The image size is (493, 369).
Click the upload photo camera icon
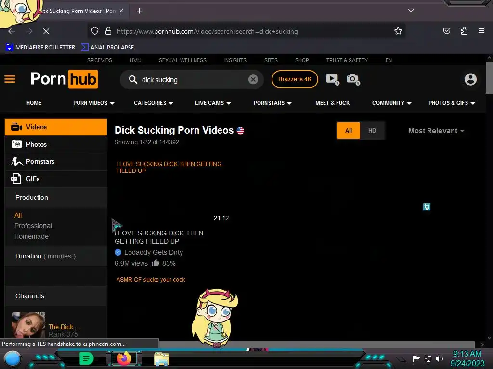coord(353,79)
